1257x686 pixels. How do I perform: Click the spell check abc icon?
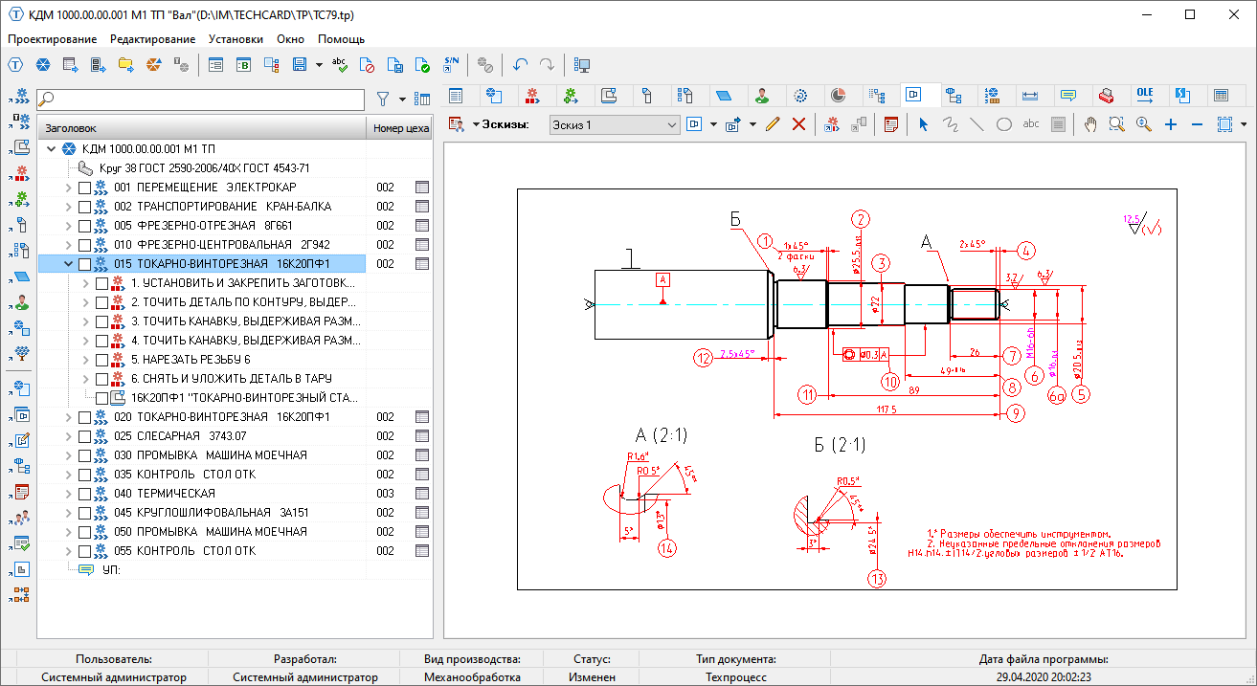[x=339, y=65]
